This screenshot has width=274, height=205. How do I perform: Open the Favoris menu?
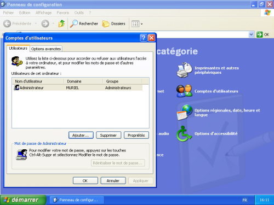click(x=63, y=13)
